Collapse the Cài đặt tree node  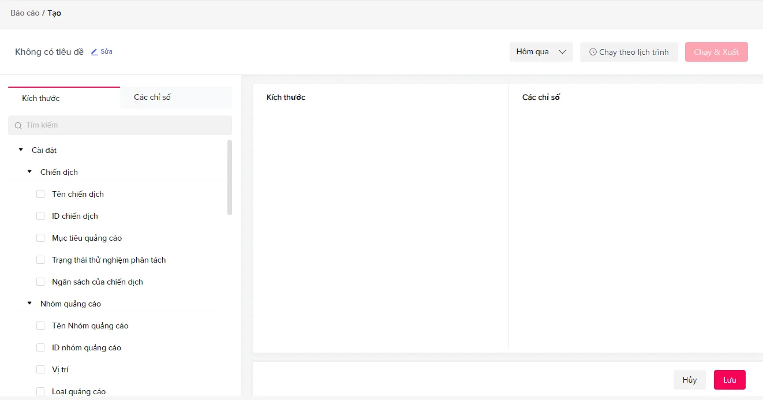(21, 150)
